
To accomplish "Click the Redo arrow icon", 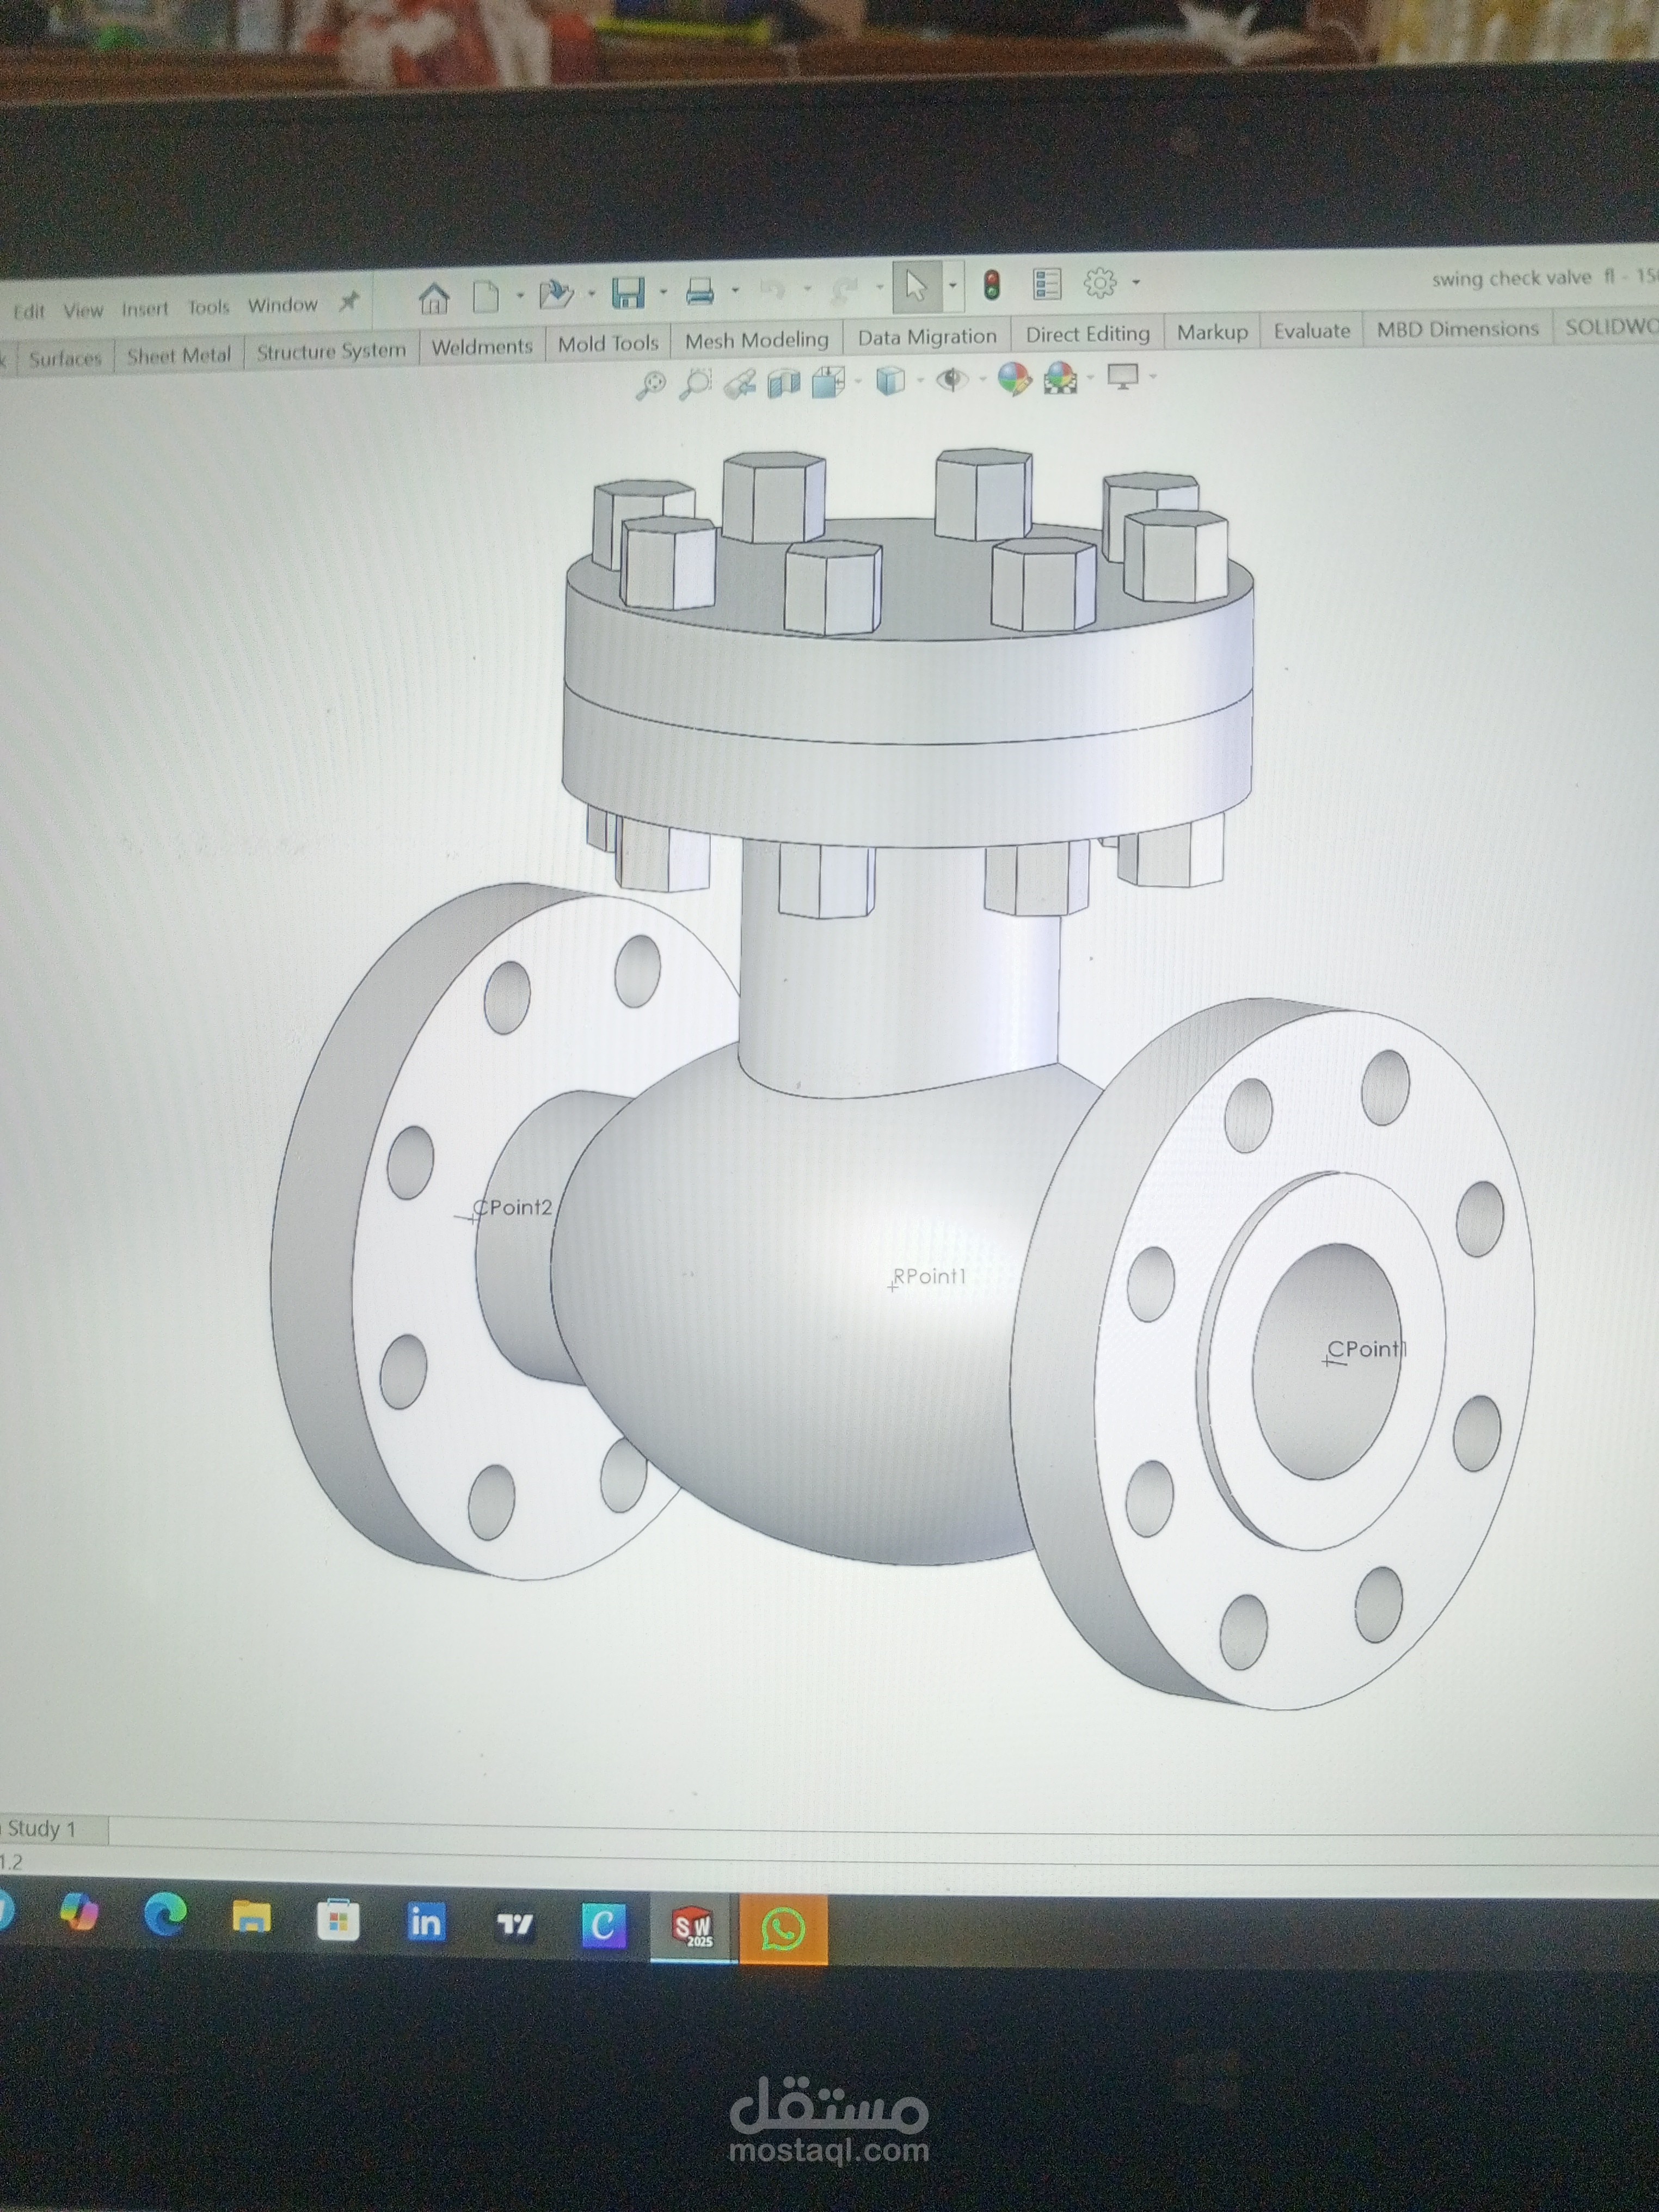I will click(x=845, y=289).
